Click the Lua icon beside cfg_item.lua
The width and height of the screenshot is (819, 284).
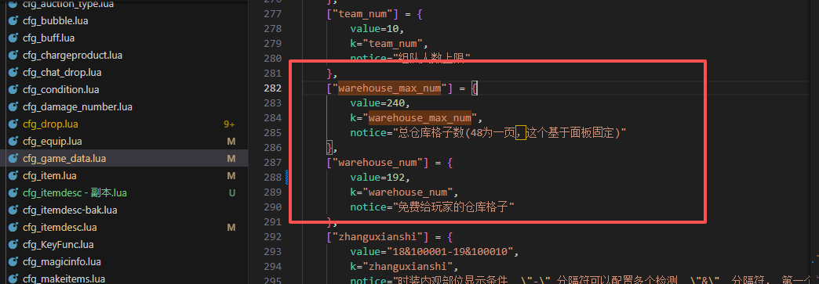click(13, 175)
